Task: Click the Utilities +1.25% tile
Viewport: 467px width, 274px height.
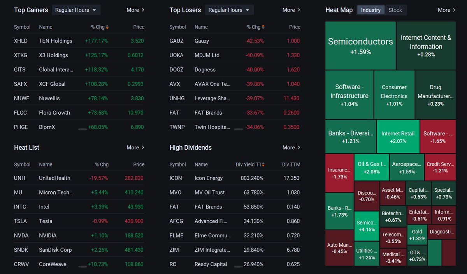Action: (367, 254)
